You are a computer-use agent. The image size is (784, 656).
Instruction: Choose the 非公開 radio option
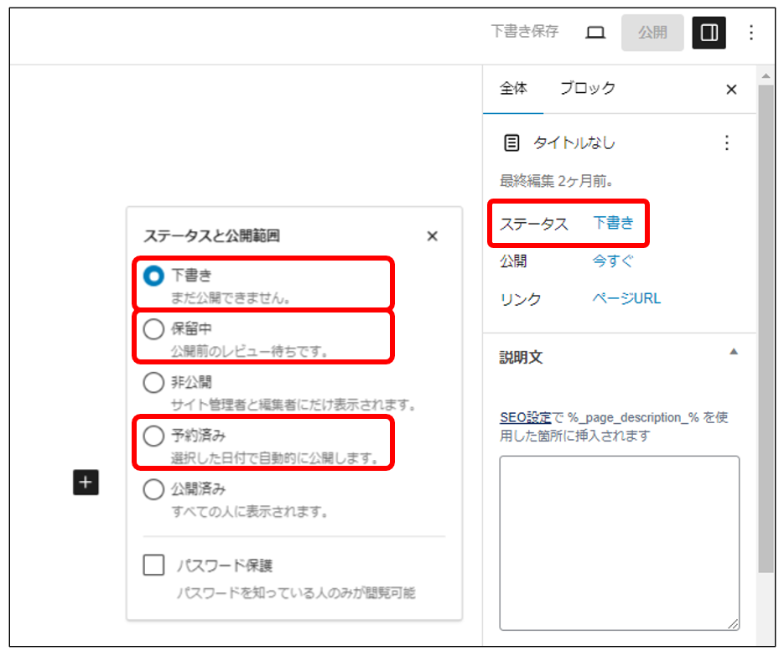click(153, 384)
